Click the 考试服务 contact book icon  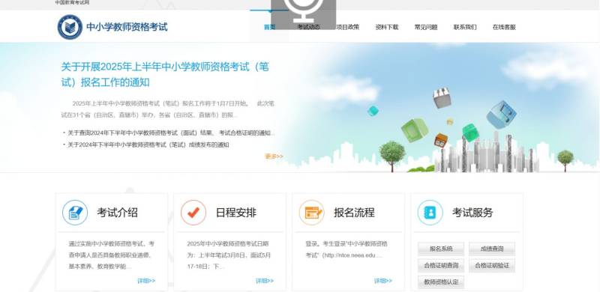tap(430, 213)
